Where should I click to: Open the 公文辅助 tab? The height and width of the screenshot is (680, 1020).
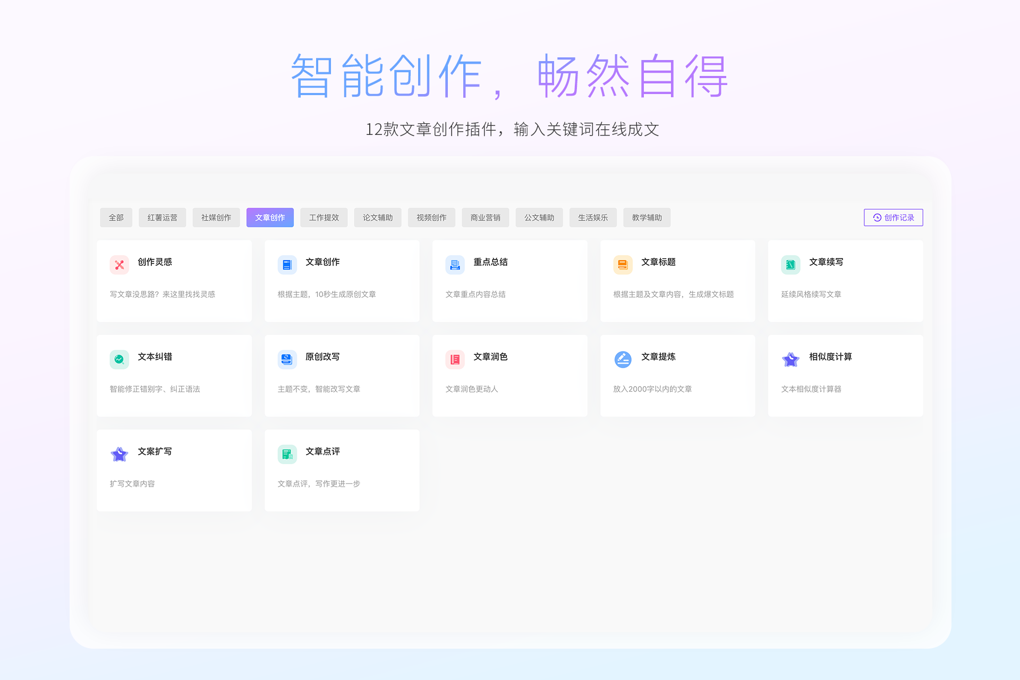click(x=539, y=218)
